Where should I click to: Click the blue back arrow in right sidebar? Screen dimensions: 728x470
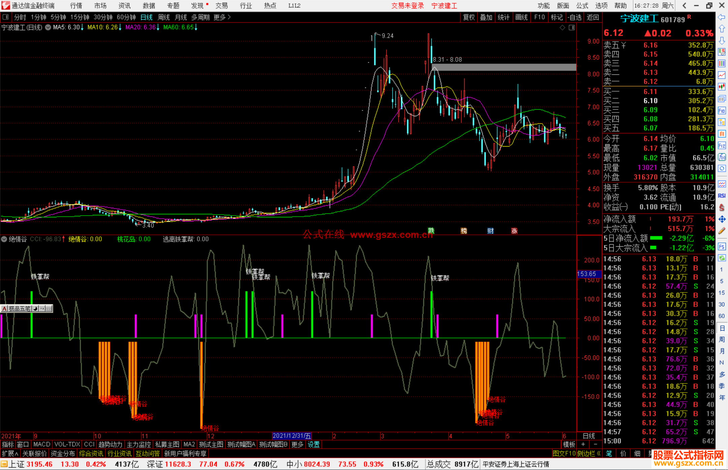click(722, 17)
